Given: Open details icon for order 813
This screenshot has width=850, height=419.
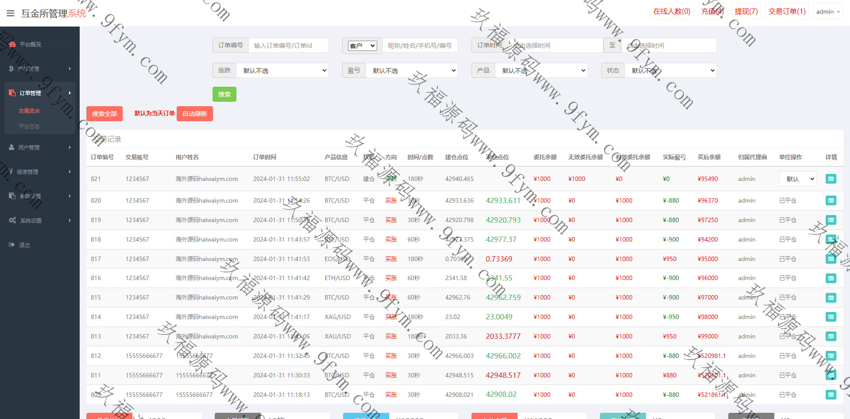Looking at the screenshot, I should click(x=831, y=337).
